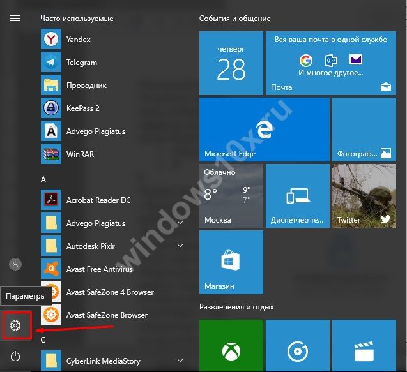407x372 pixels.
Task: Open the Movies clapperboard tile
Action: click(364, 346)
